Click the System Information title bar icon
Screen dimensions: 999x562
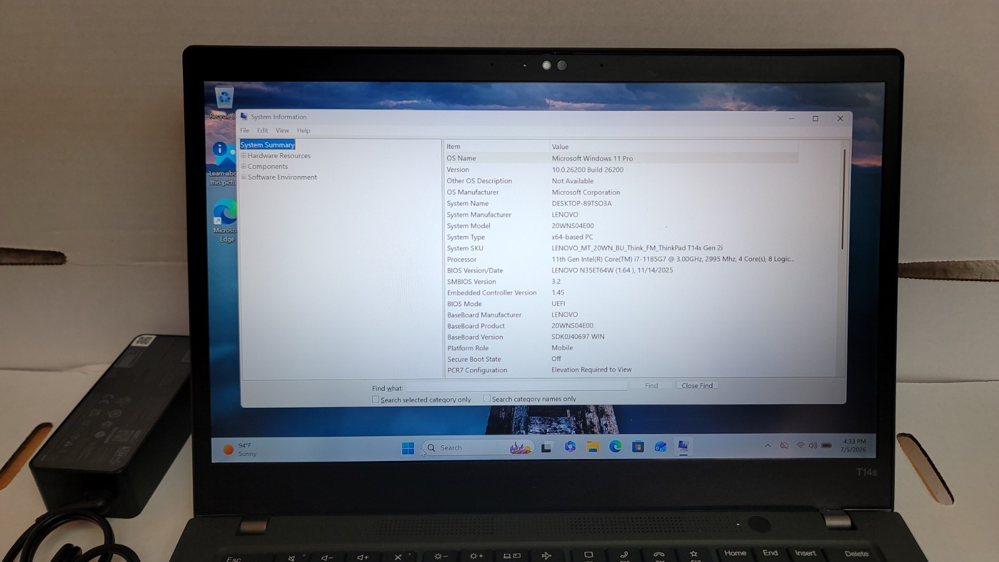244,117
